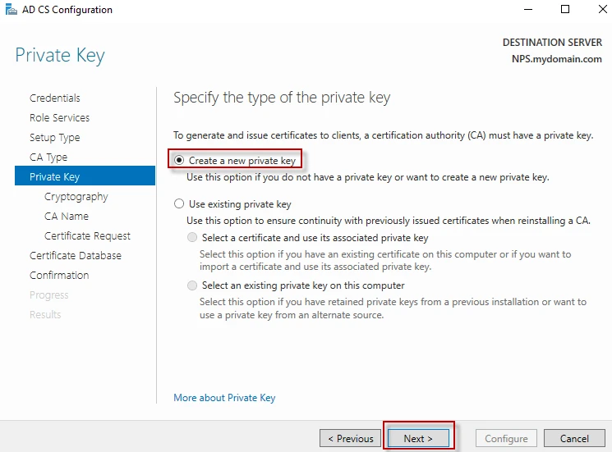Open the Certificate Request sub-step
Image resolution: width=612 pixels, height=452 pixels.
(87, 236)
